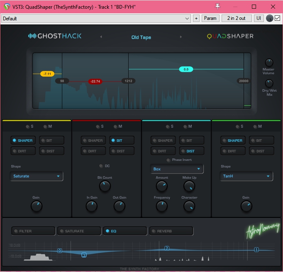Switch to the REVERB effect tab
283x272 pixels.
click(x=171, y=231)
